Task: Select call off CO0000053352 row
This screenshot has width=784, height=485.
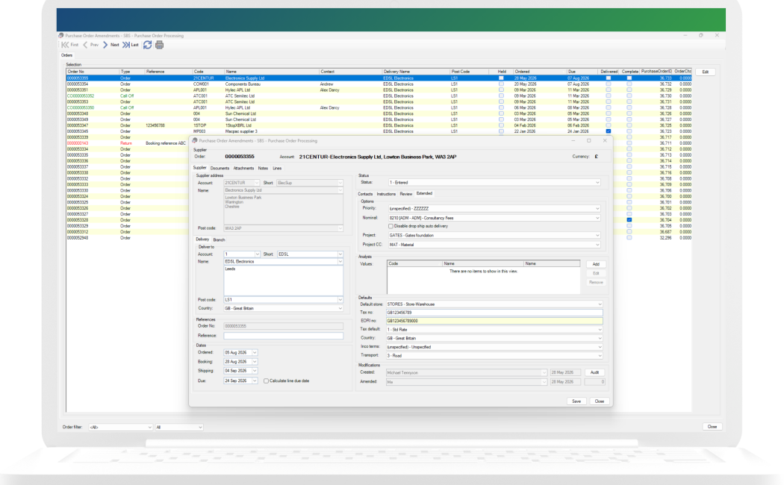Action: pos(379,96)
